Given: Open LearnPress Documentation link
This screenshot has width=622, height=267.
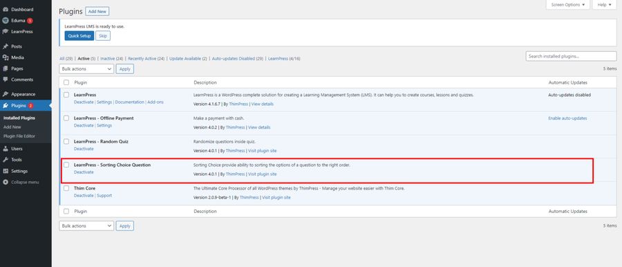Looking at the screenshot, I should (130, 102).
